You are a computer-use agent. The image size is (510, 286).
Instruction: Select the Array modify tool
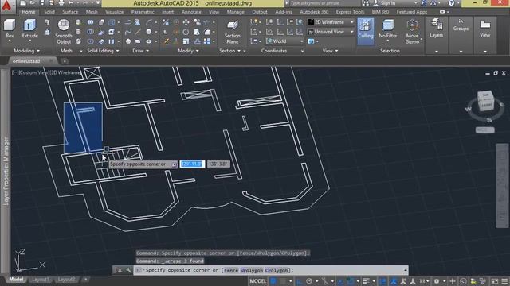(x=207, y=41)
